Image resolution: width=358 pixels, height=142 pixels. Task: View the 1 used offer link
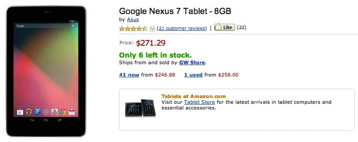(x=193, y=75)
